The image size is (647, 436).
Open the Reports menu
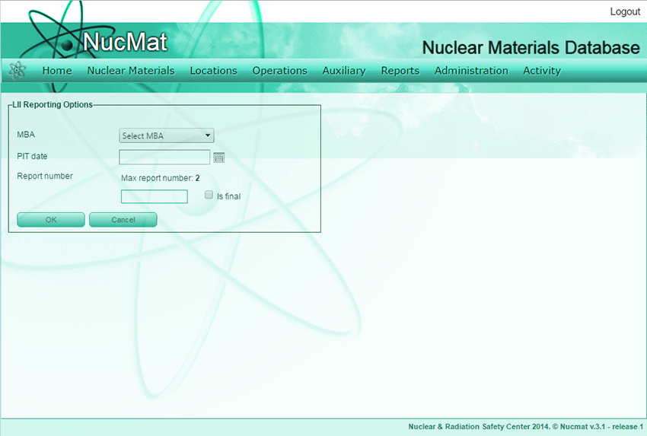coord(400,71)
